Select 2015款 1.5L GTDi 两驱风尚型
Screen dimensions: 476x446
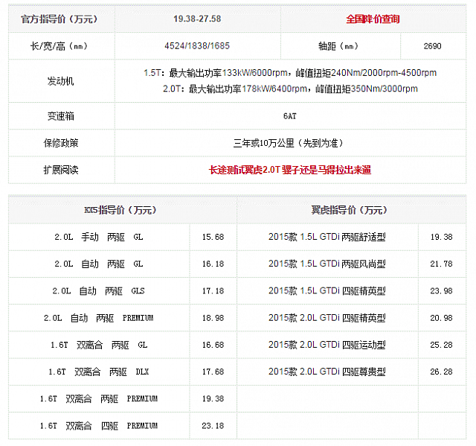[327, 264]
